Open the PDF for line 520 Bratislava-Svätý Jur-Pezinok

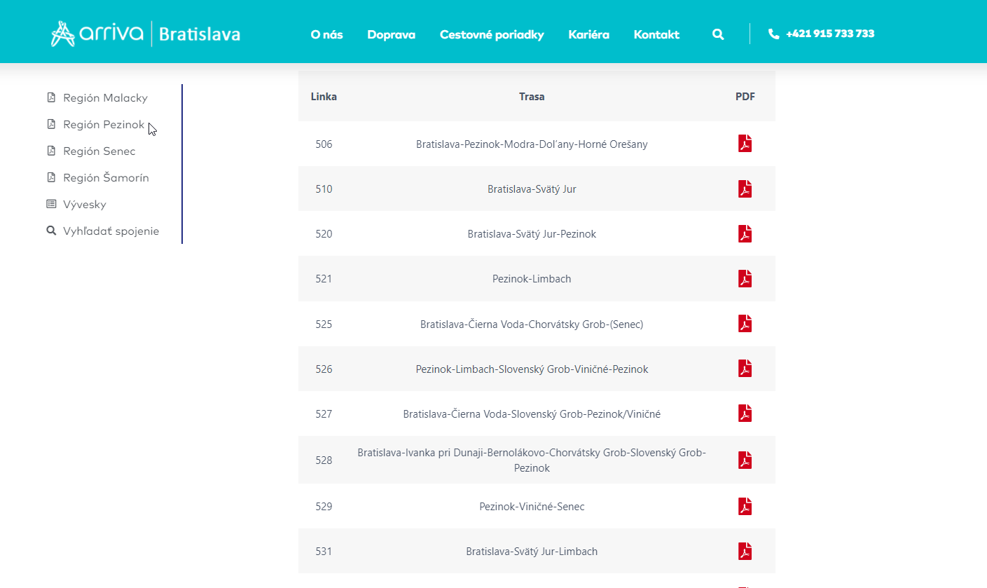pos(745,234)
